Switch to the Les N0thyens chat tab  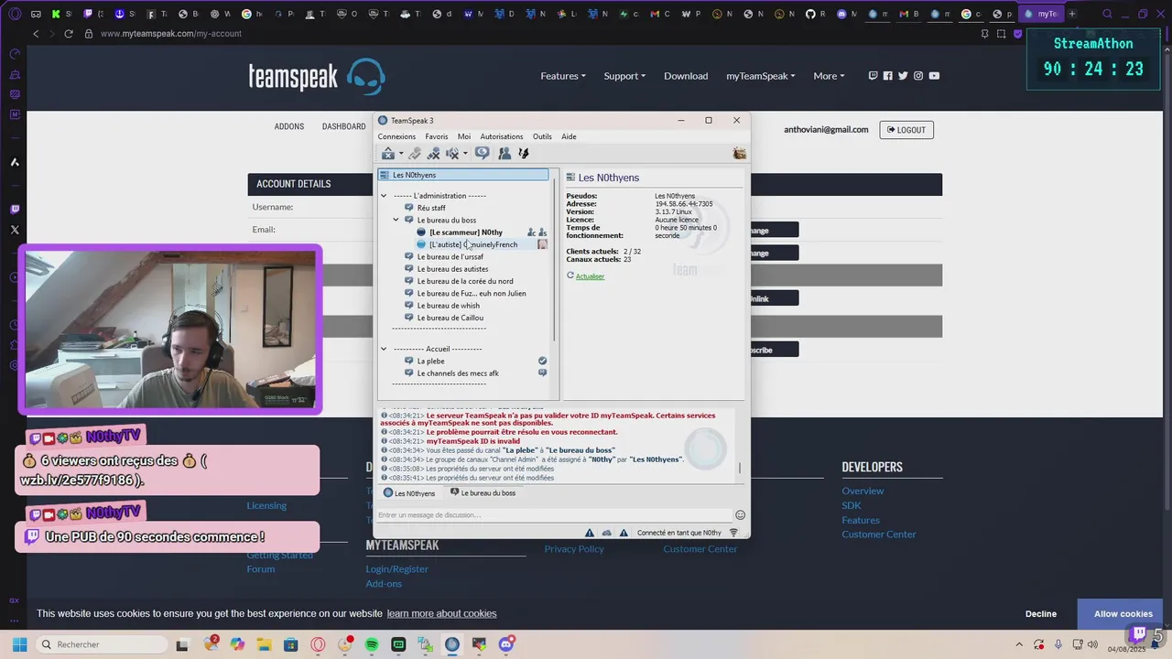409,493
